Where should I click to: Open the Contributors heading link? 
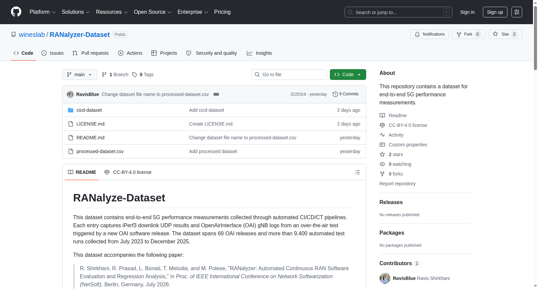(400, 263)
